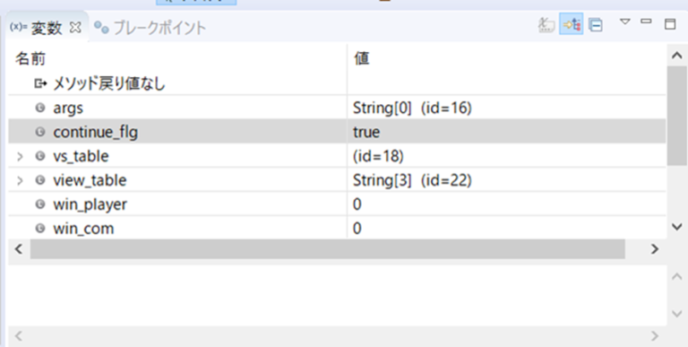The image size is (688, 347).
Task: Click the horizontal scrollbar right arrow
Action: coord(655,249)
